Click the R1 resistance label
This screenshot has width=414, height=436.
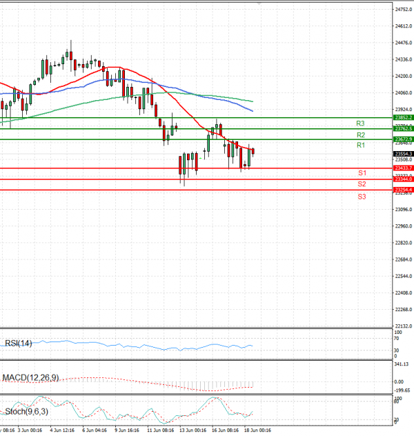[361, 145]
